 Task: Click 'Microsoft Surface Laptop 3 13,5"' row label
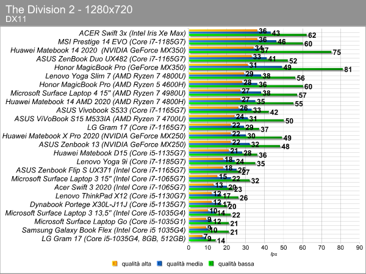(x=96, y=213)
